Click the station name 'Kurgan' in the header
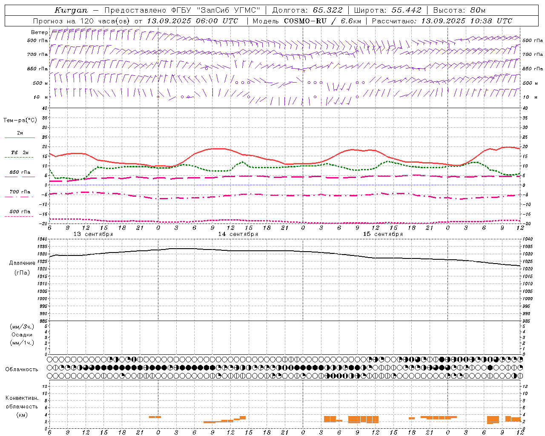Viewport: 545px width, 436px height. click(71, 10)
